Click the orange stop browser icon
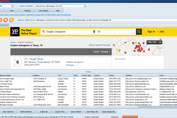177x118 pixels. click(6, 20)
